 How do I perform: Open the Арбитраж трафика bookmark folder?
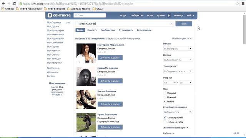point(79,9)
